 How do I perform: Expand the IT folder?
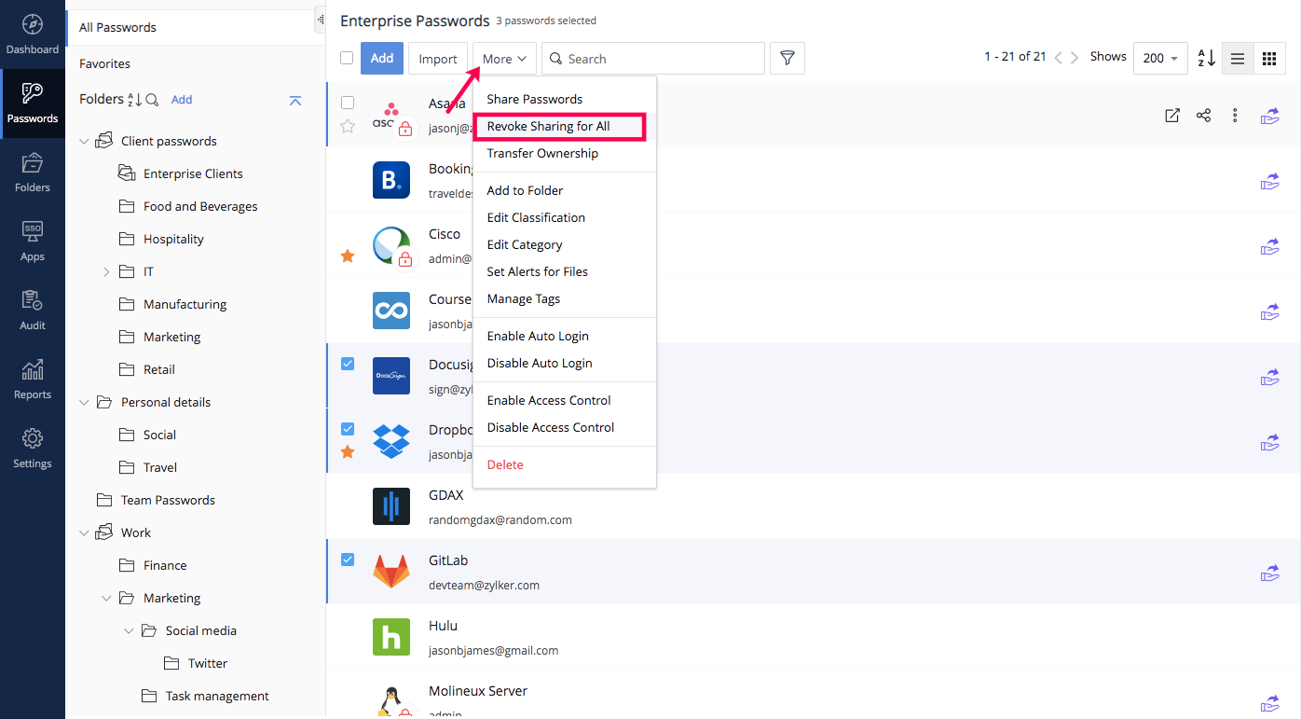(x=106, y=272)
